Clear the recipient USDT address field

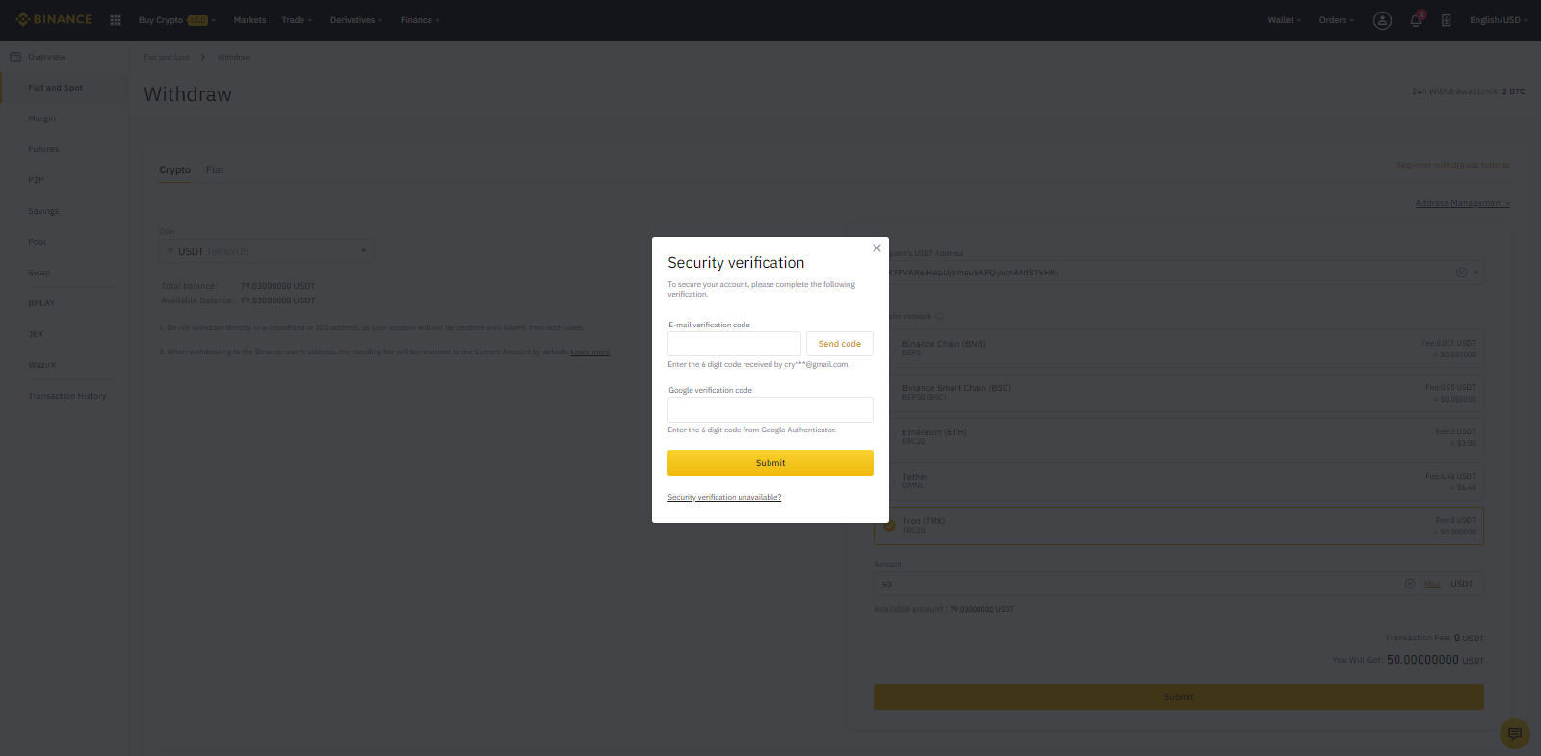(x=1461, y=273)
